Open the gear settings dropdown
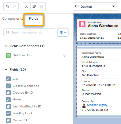The width and height of the screenshot is (121, 124). [62, 32]
